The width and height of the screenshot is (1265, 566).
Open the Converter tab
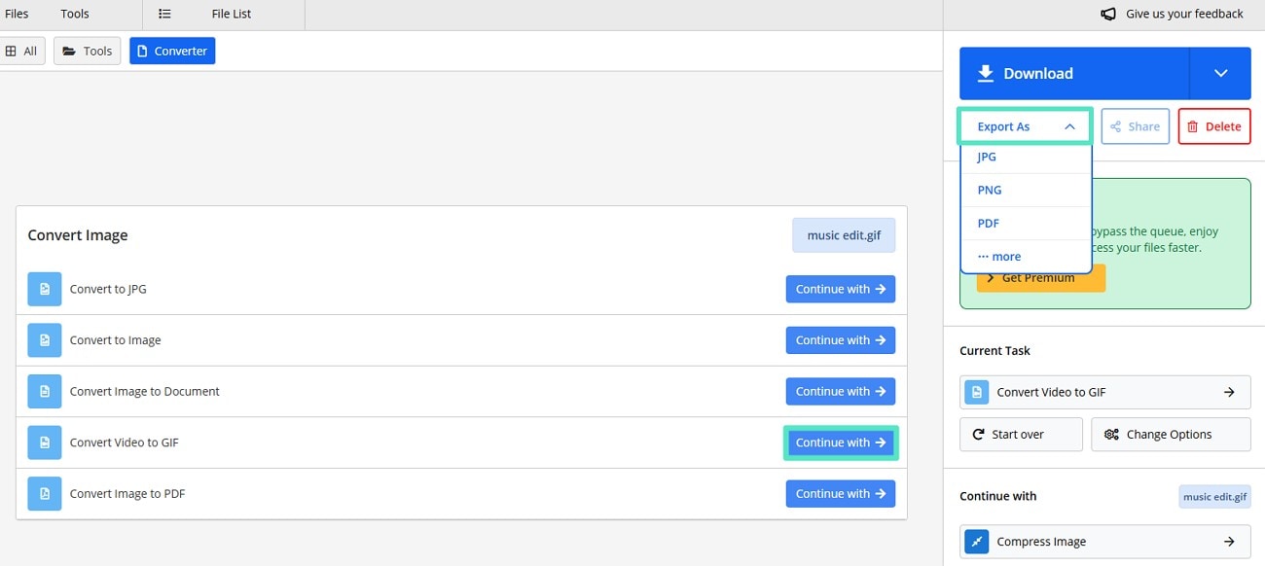[x=172, y=51]
